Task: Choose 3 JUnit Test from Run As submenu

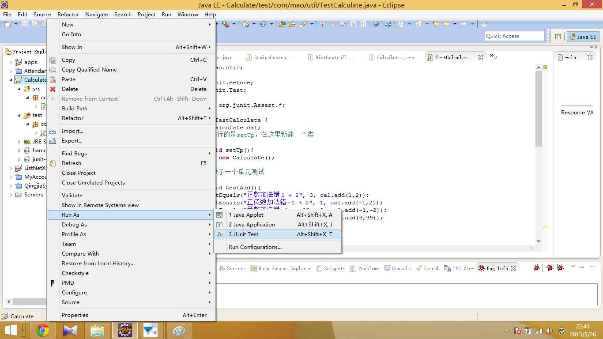Action: pyautogui.click(x=277, y=234)
